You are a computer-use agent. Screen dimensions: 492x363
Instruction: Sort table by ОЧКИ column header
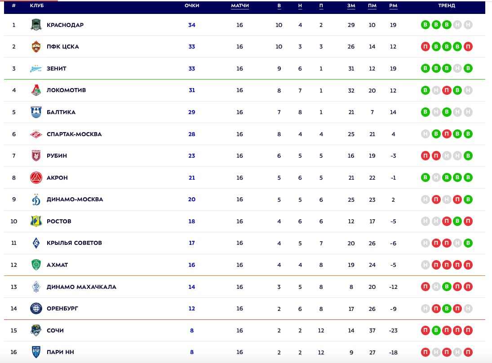tap(192, 6)
